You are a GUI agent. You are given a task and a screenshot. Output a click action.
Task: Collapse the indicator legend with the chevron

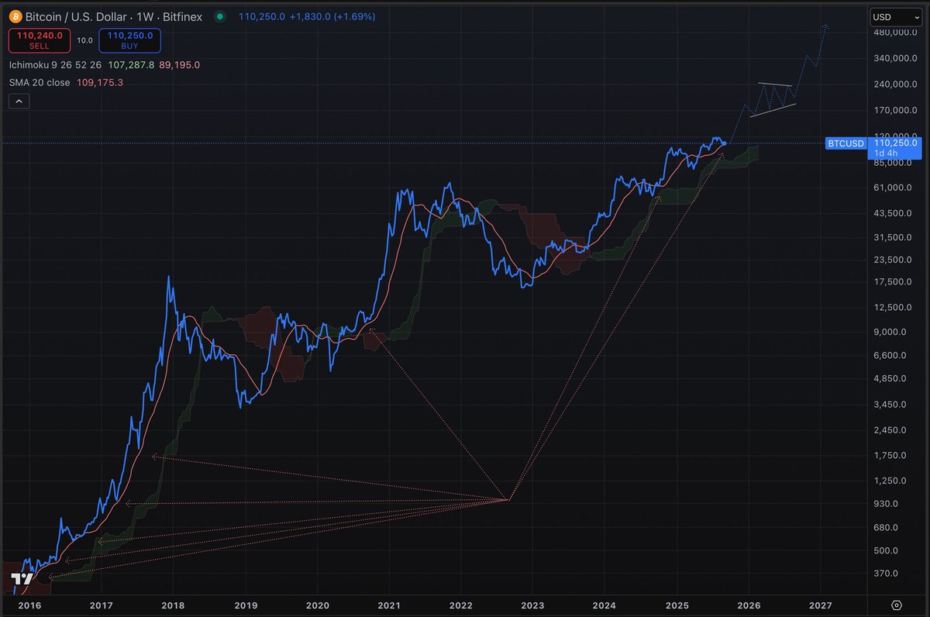[19, 101]
